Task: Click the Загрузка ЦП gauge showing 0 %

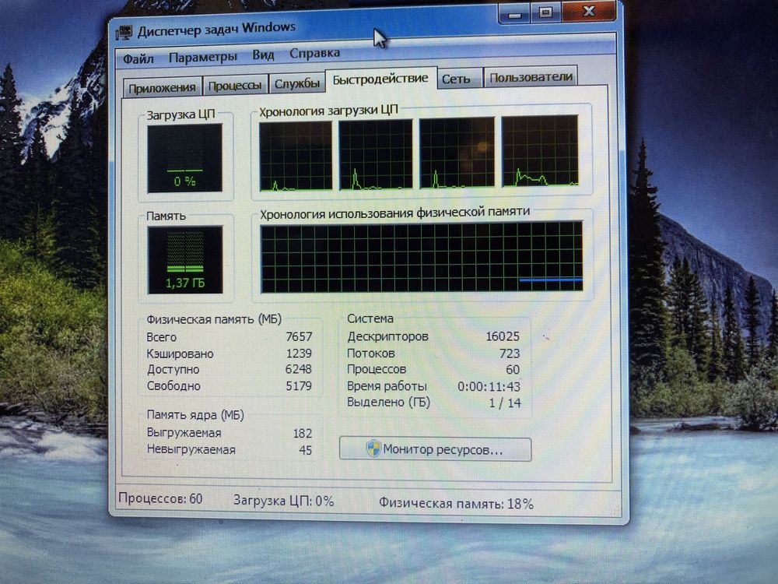Action: (184, 158)
